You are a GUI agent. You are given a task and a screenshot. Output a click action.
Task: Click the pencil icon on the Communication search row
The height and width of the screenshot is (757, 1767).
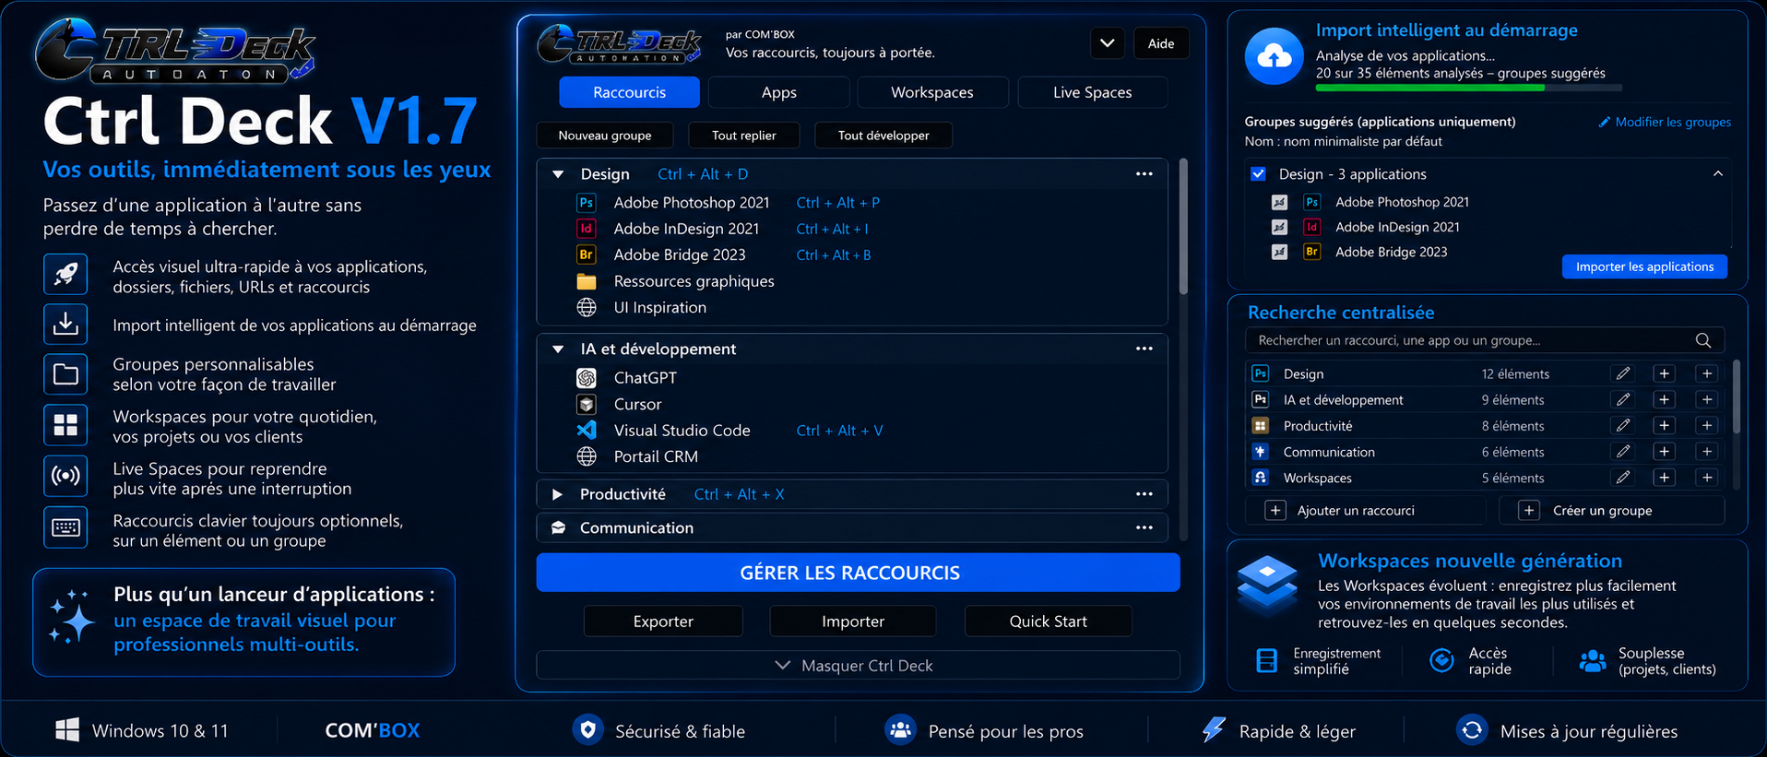1623,451
